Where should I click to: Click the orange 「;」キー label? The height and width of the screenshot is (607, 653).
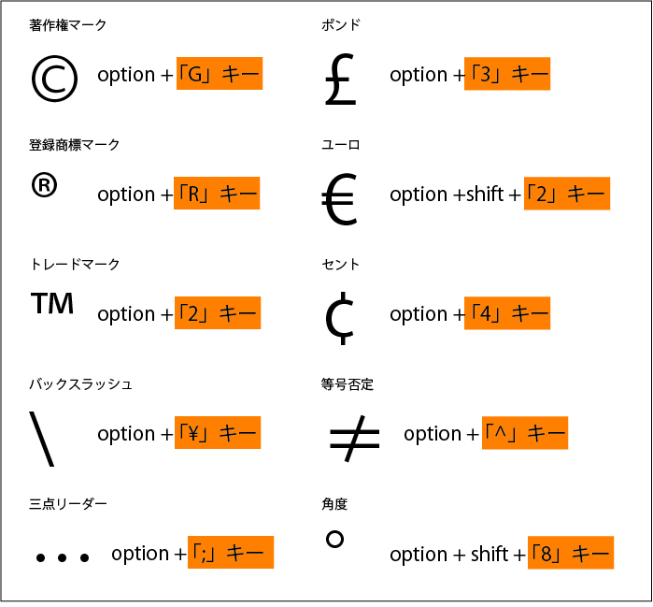click(x=230, y=553)
